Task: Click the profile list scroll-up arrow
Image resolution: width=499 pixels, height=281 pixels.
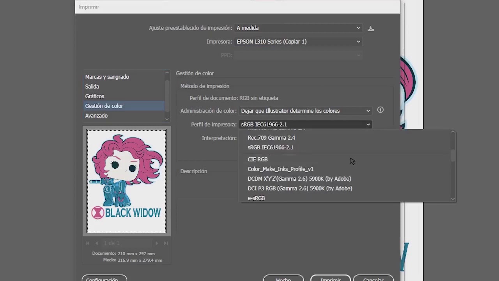Action: 453,132
